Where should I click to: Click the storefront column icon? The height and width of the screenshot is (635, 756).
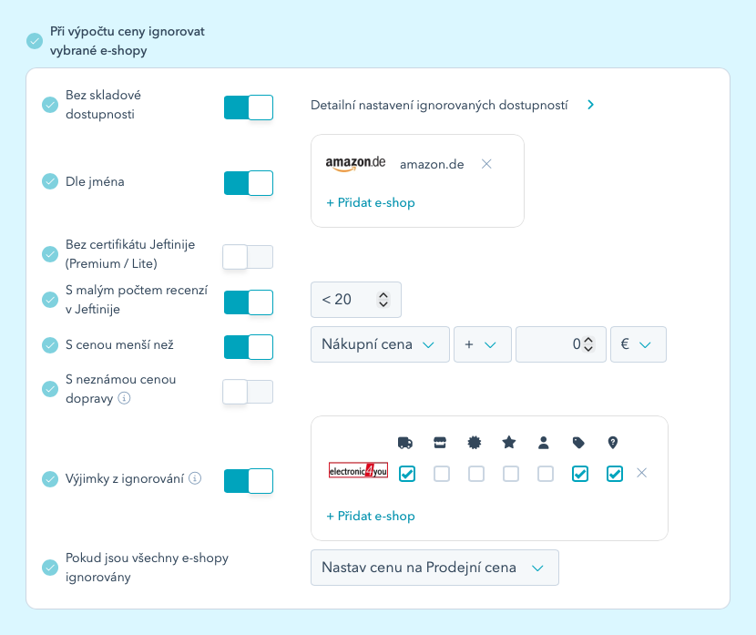440,443
